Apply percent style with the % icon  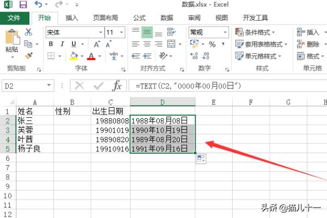click(x=212, y=44)
